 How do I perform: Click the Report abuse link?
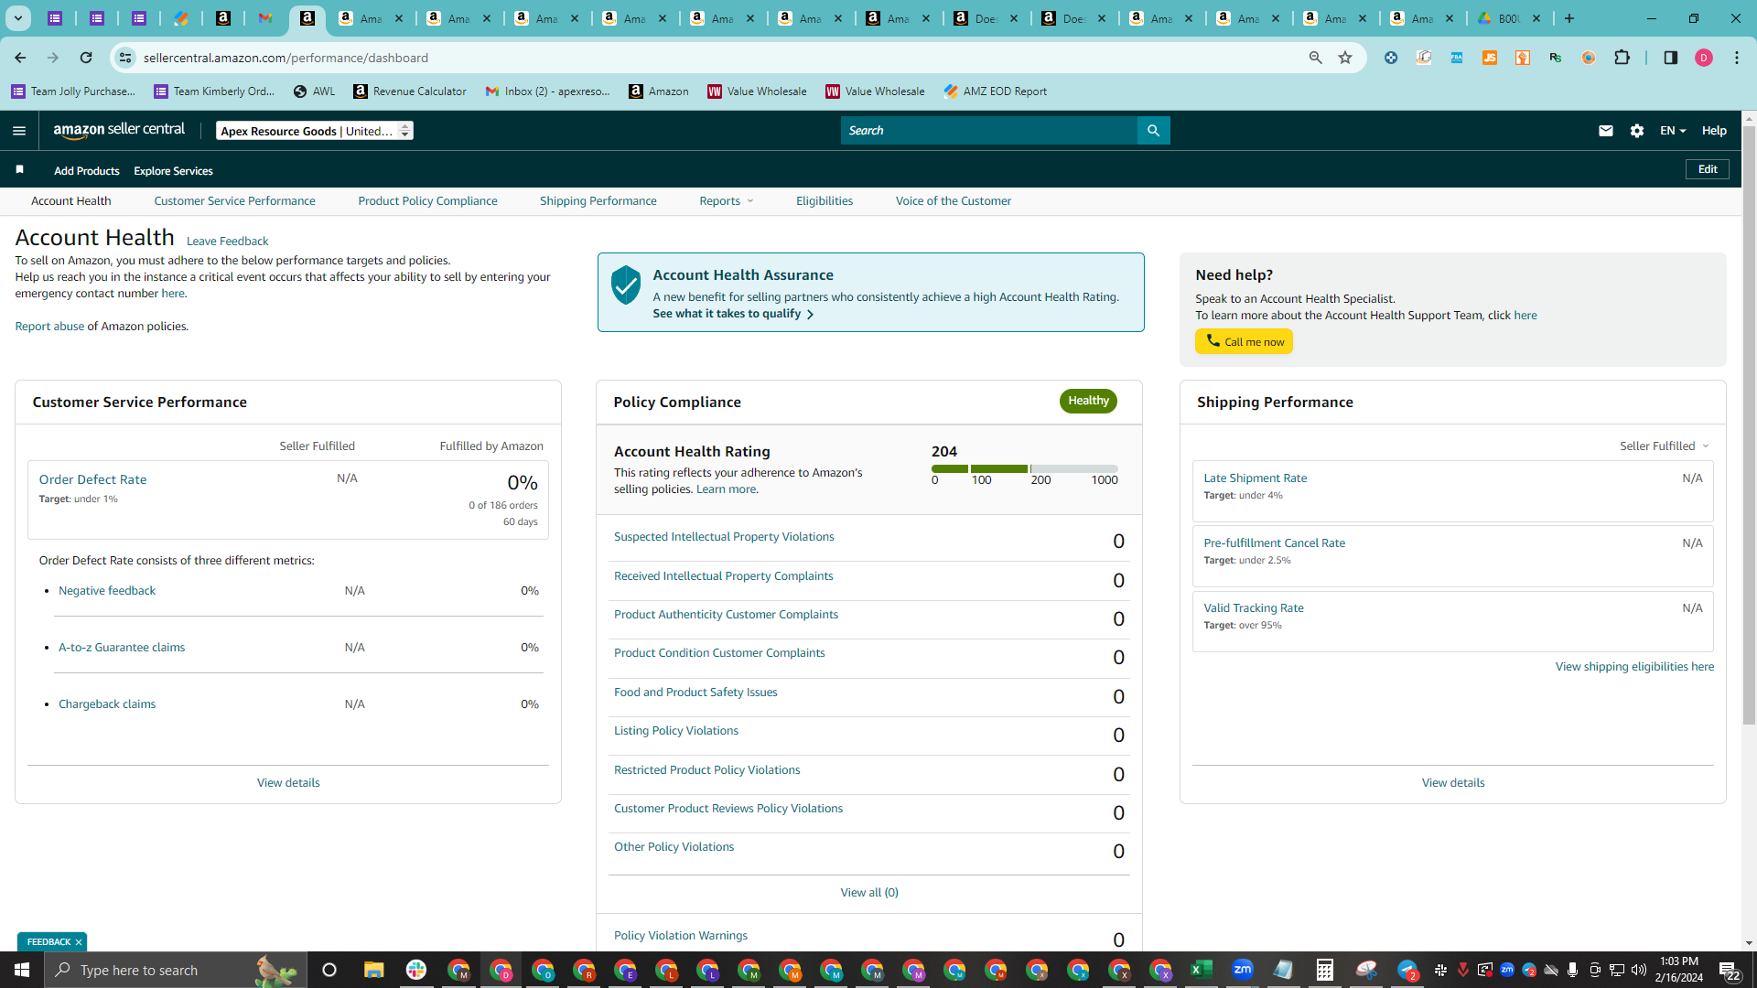tap(49, 327)
